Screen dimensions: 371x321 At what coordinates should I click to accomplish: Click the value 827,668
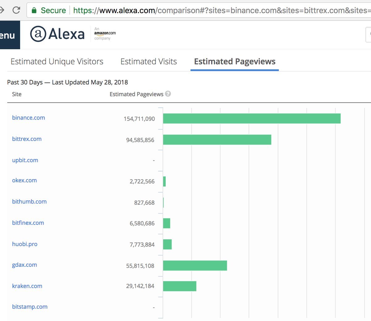point(144,203)
